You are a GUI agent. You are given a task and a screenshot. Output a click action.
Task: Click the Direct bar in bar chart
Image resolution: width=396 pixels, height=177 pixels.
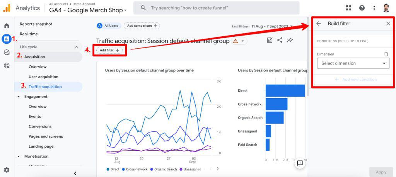(285, 91)
